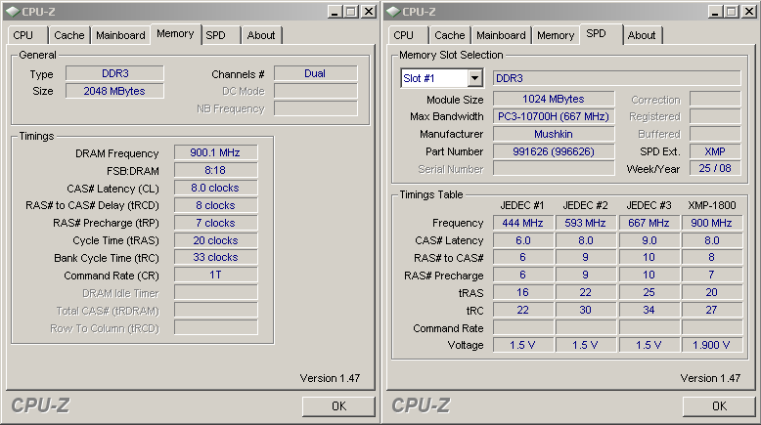Open the About tab in the left window
The height and width of the screenshot is (425, 761).
[x=261, y=35]
